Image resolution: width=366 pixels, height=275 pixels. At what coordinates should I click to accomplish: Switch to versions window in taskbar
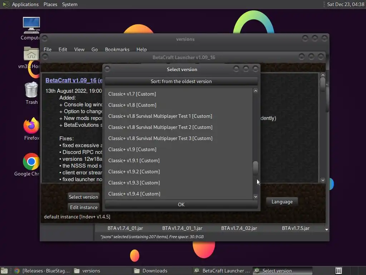coord(102,271)
